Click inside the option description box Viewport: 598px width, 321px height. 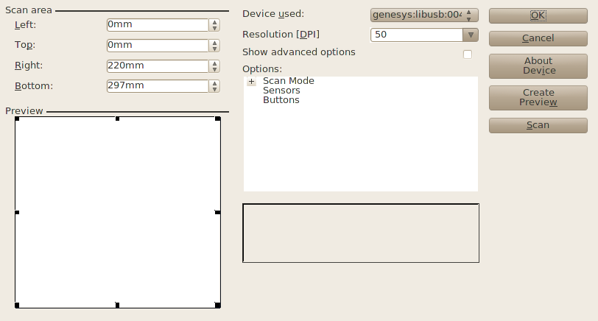point(361,233)
